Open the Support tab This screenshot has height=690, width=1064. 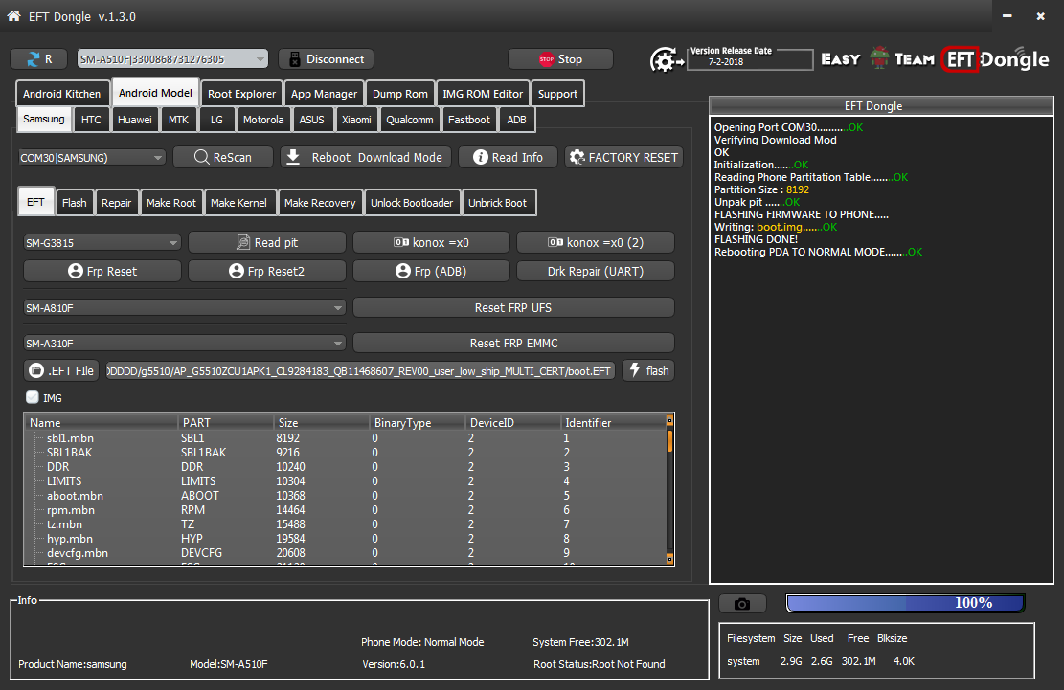coord(557,94)
